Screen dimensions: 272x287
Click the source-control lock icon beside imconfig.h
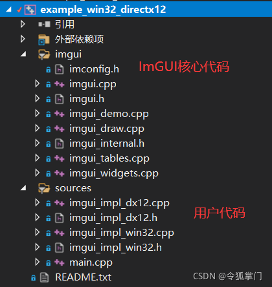(49, 69)
